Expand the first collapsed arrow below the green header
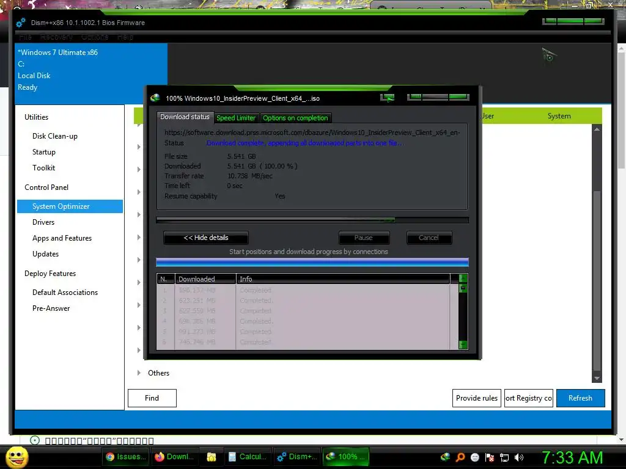This screenshot has height=469, width=626. (x=139, y=125)
